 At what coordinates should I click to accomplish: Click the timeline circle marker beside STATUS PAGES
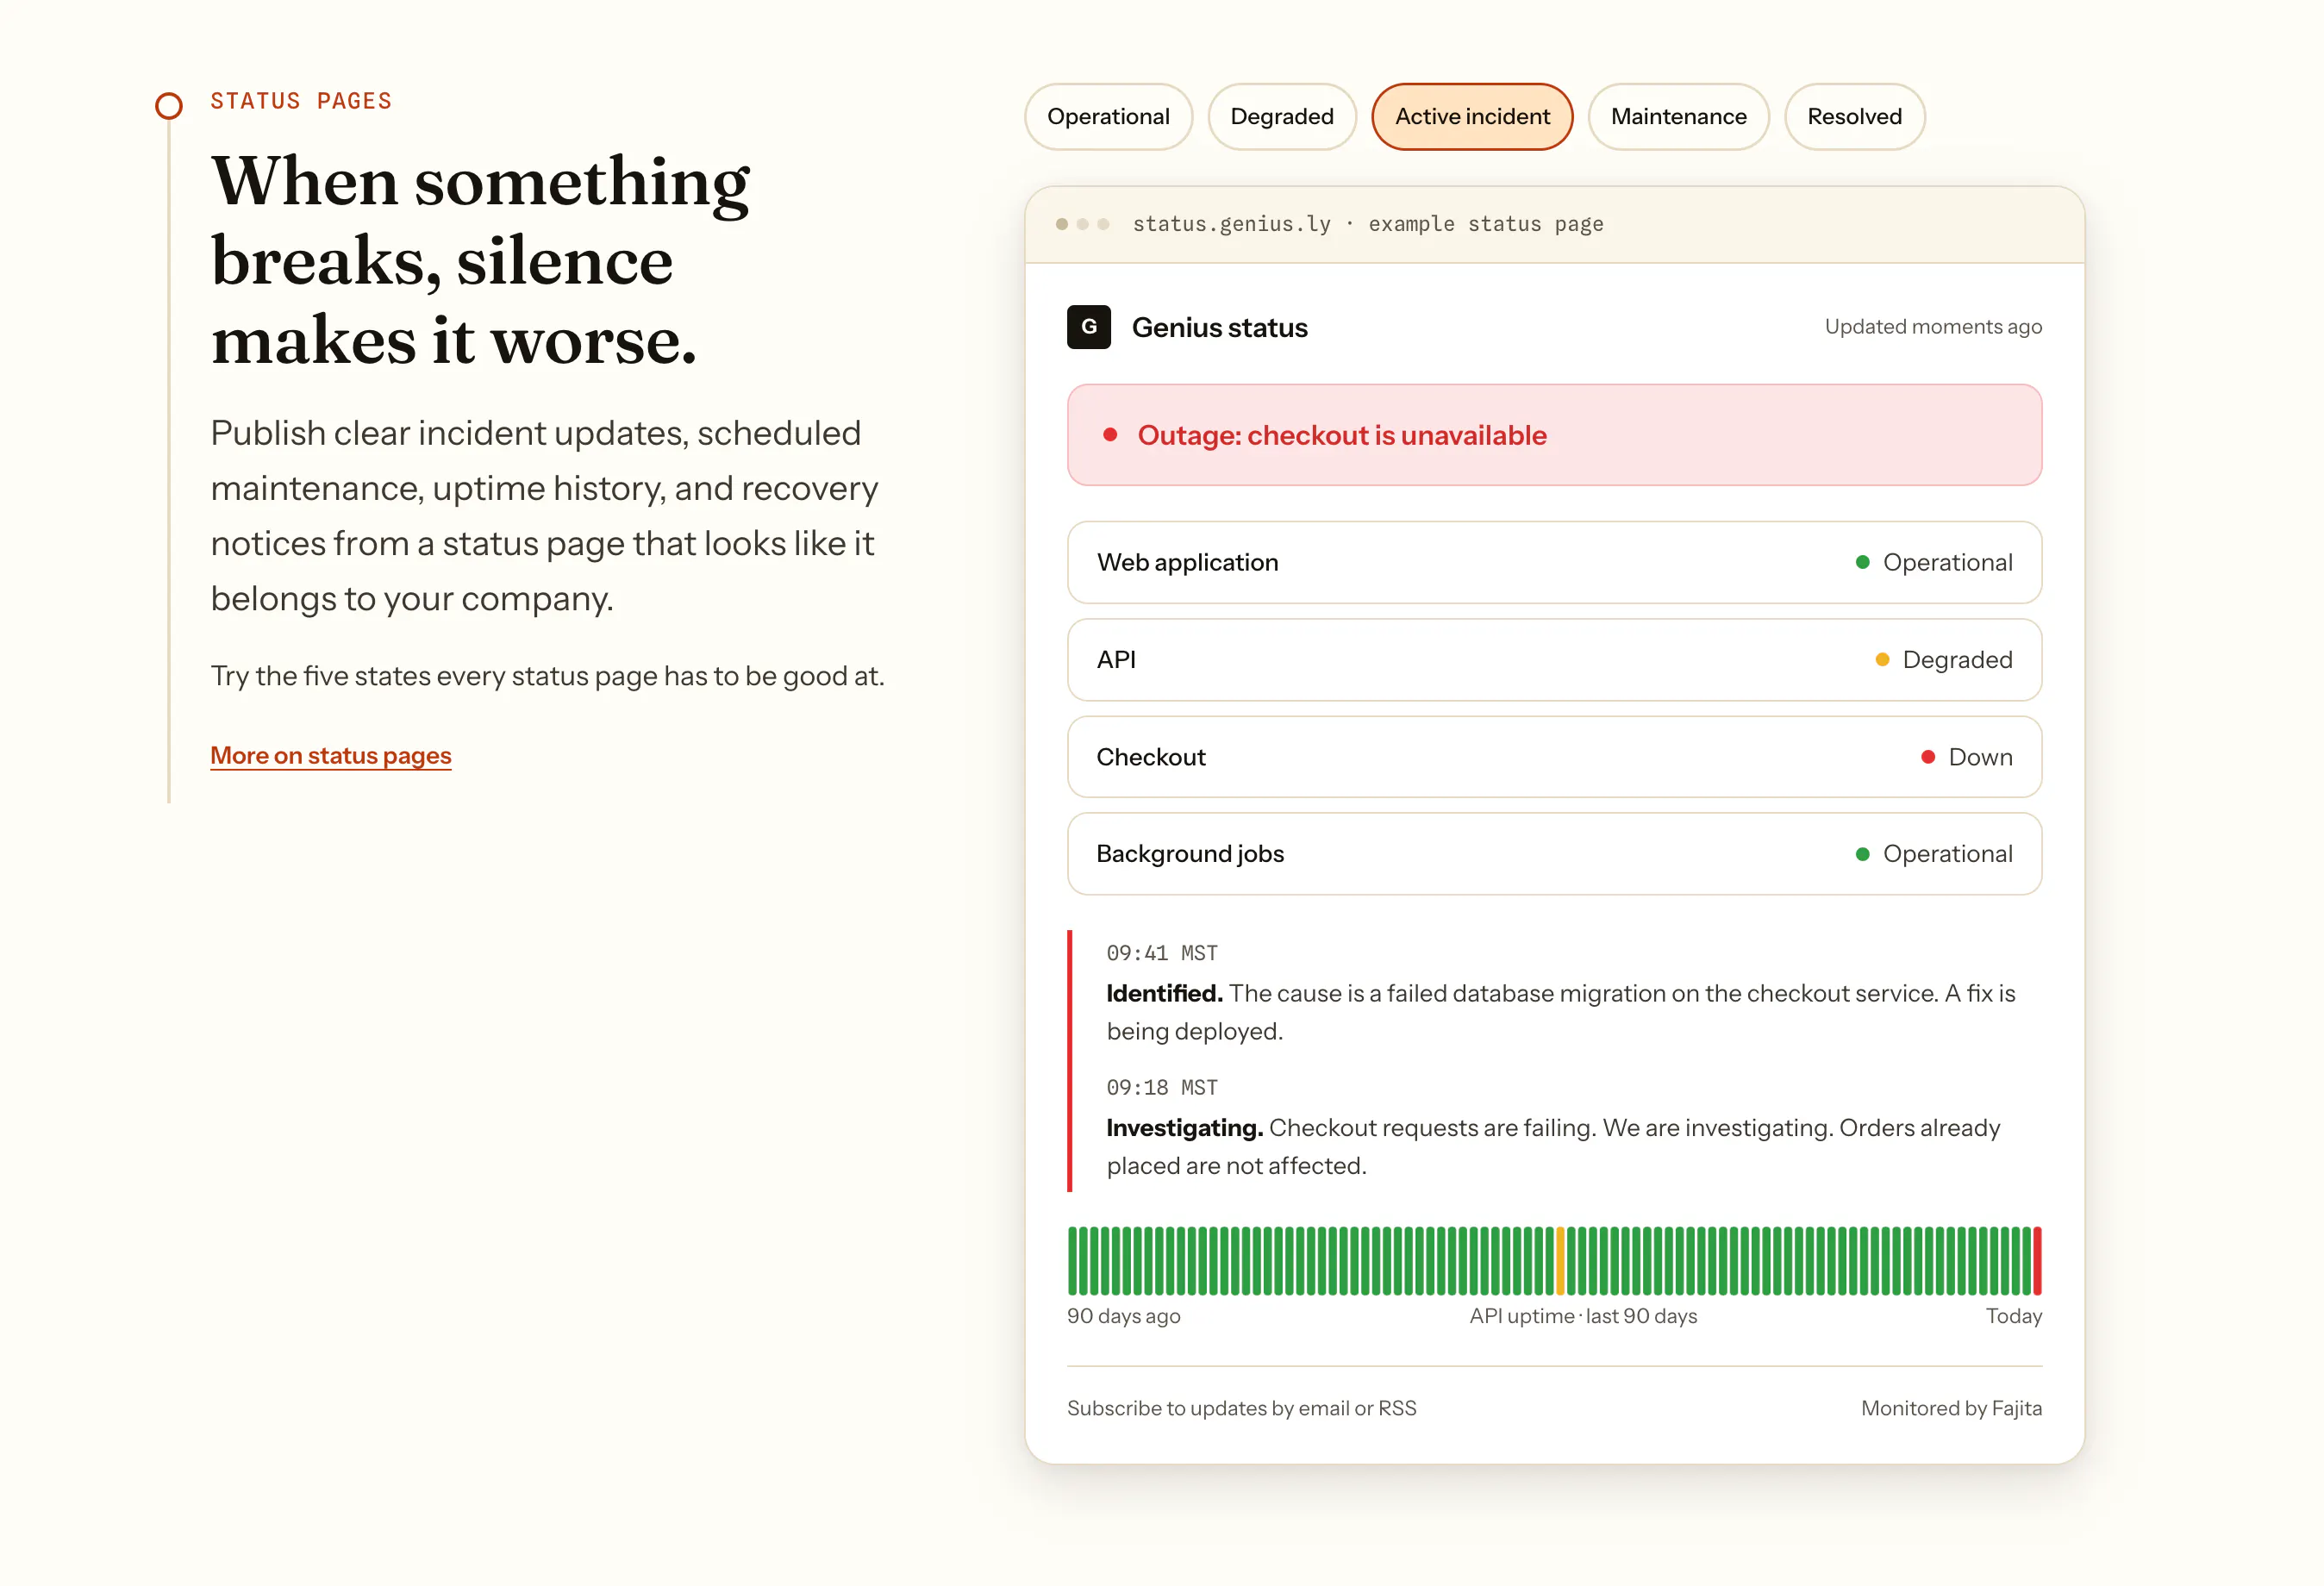point(169,106)
